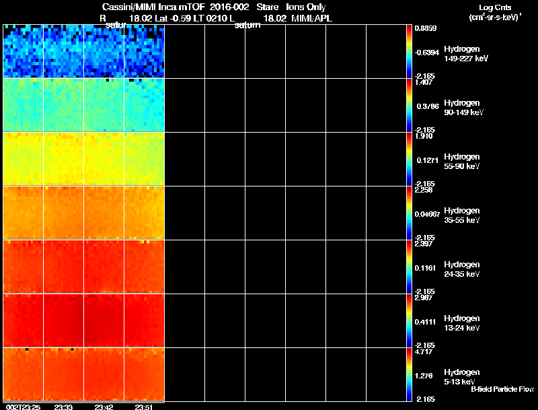Click the 2.165 value under 5-13 keV bar

426,399
